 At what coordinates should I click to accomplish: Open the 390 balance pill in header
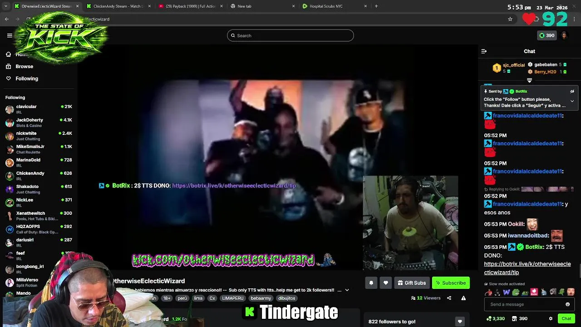pyautogui.click(x=547, y=35)
